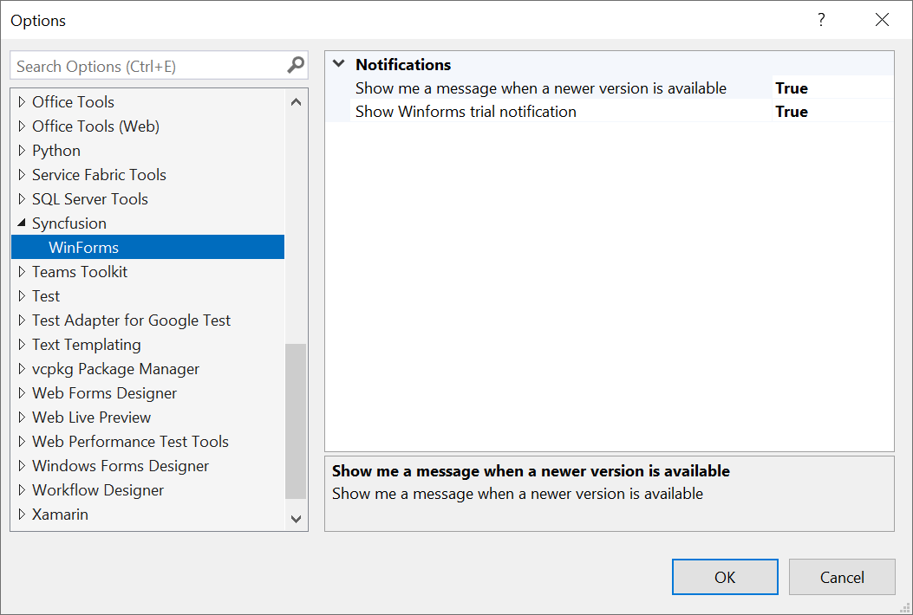913x615 pixels.
Task: Click the Help question mark icon
Action: pos(821,20)
